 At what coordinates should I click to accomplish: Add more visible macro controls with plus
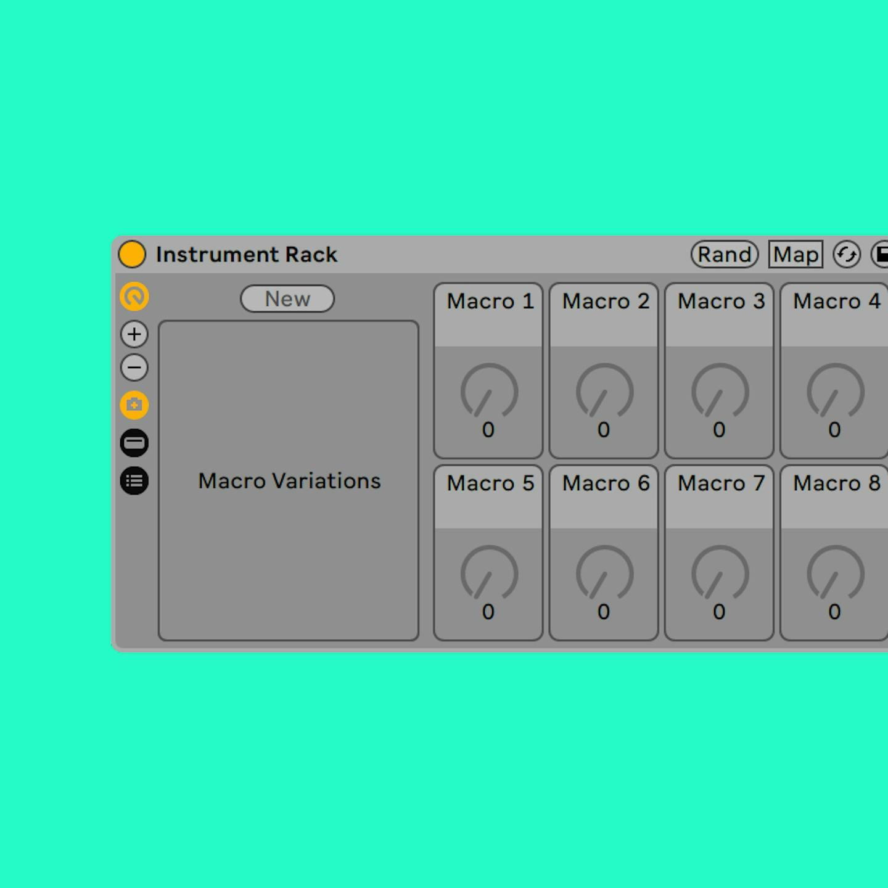(134, 334)
